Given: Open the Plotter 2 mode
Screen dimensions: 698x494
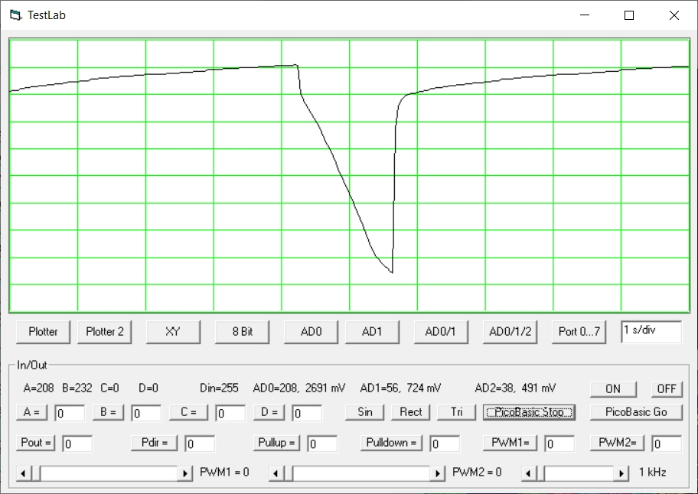Looking at the screenshot, I should point(104,331).
